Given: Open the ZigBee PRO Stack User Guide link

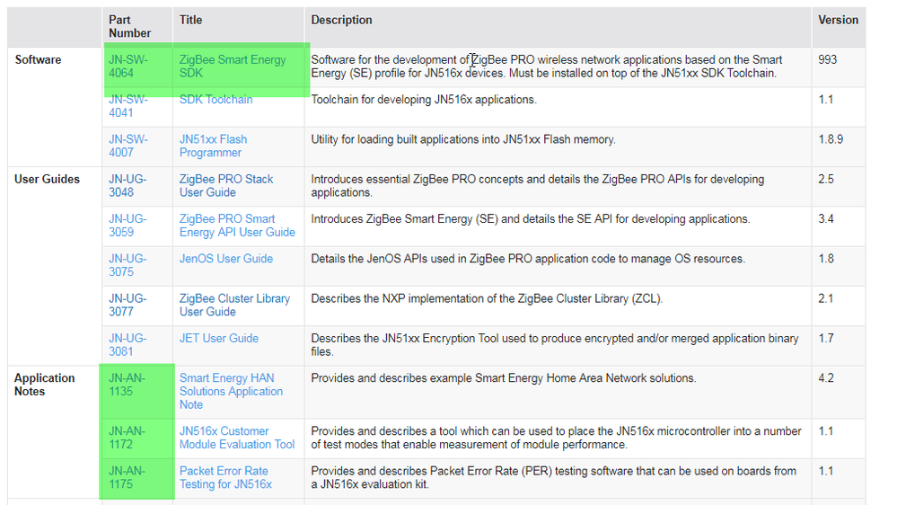Looking at the screenshot, I should 226,185.
